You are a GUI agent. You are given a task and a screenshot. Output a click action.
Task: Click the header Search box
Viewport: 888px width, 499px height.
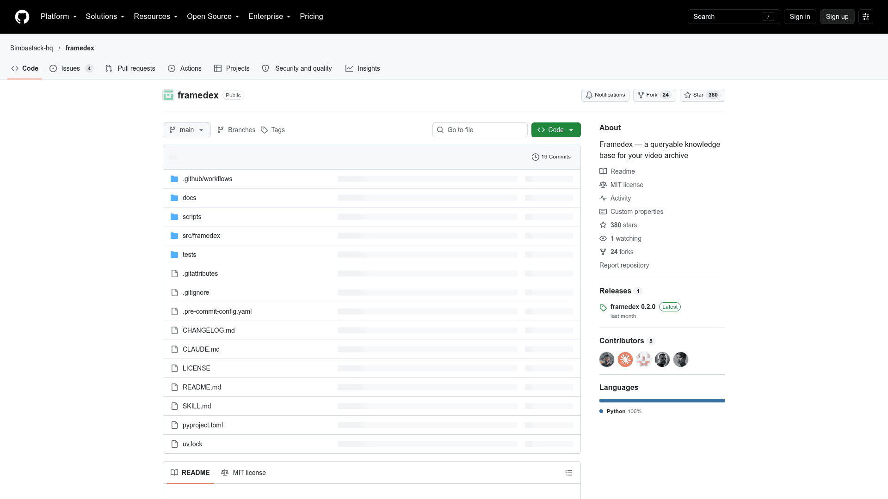pyautogui.click(x=734, y=17)
